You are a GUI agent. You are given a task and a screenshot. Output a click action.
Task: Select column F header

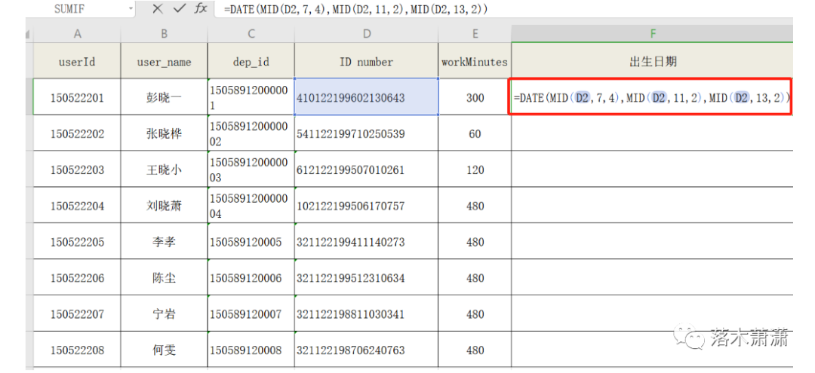coord(652,34)
